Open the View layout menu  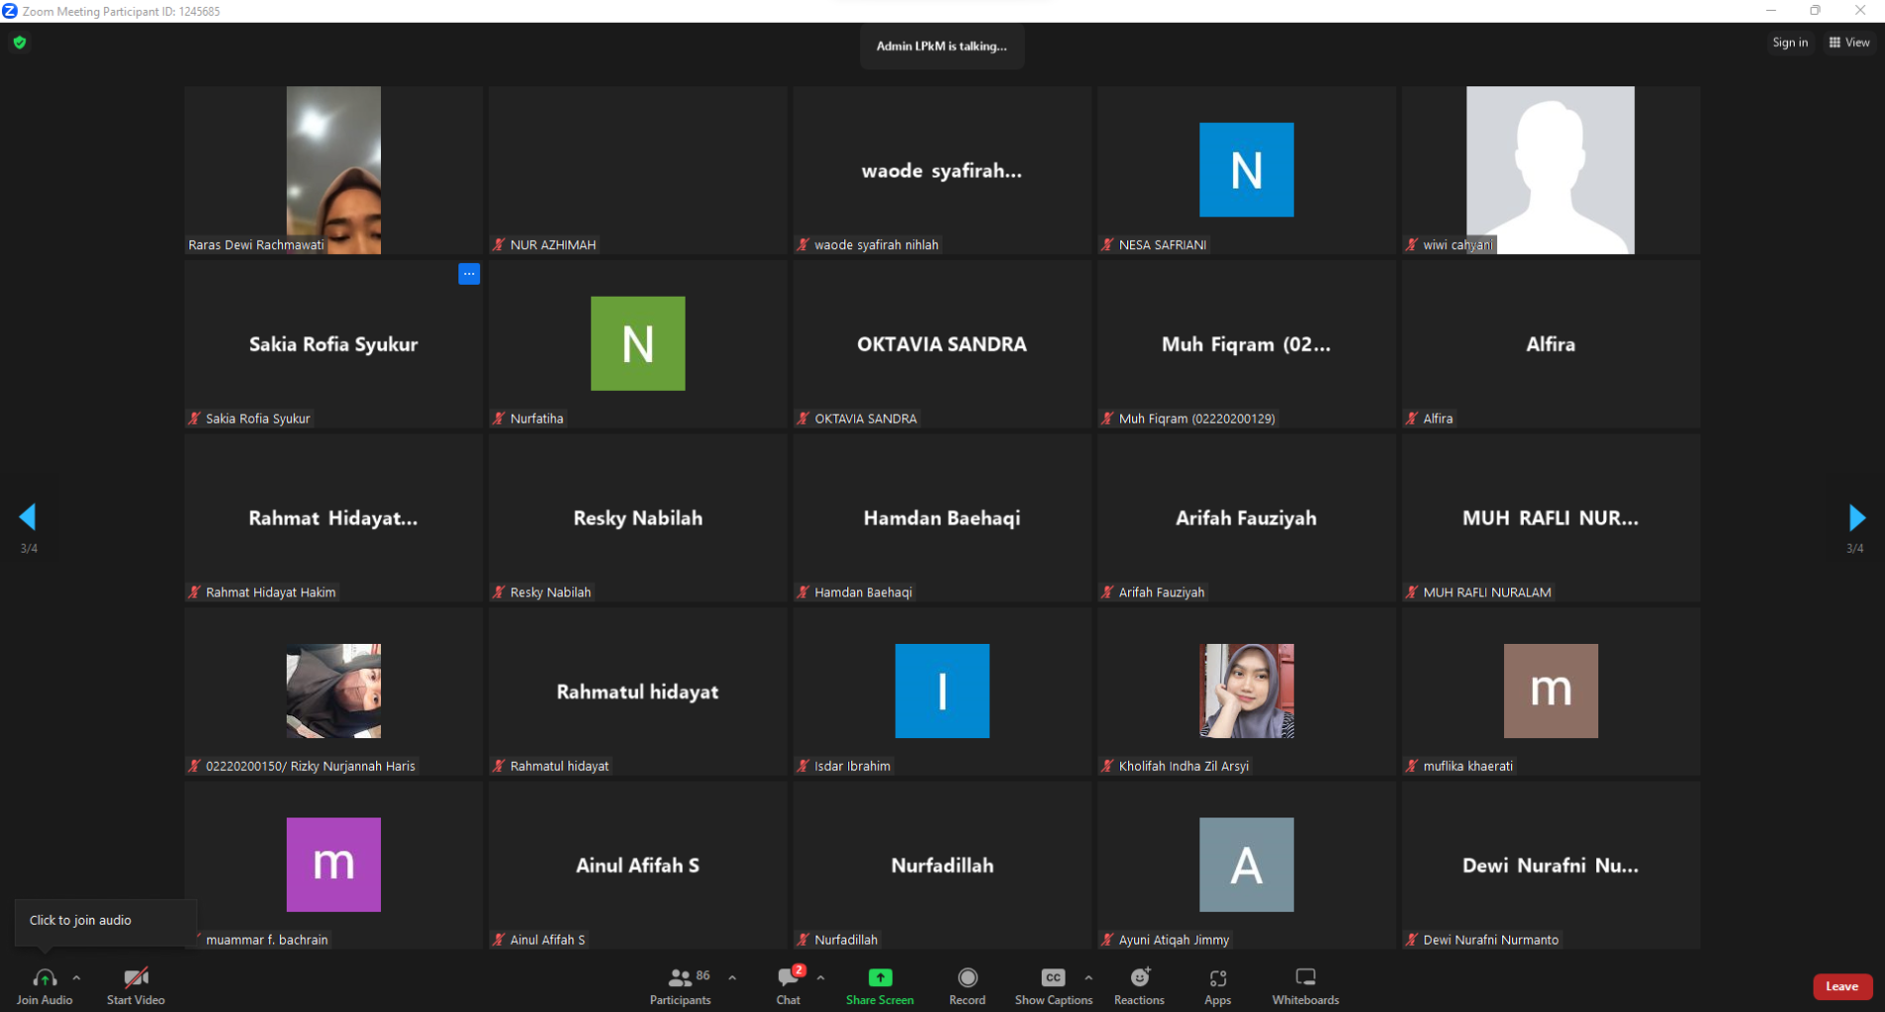(x=1849, y=43)
